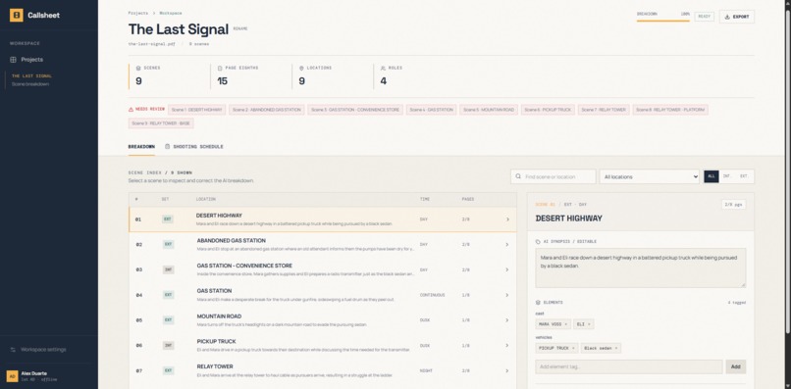Image resolution: width=791 pixels, height=389 pixels.
Task: Remove the ELI cast tag
Action: [589, 324]
